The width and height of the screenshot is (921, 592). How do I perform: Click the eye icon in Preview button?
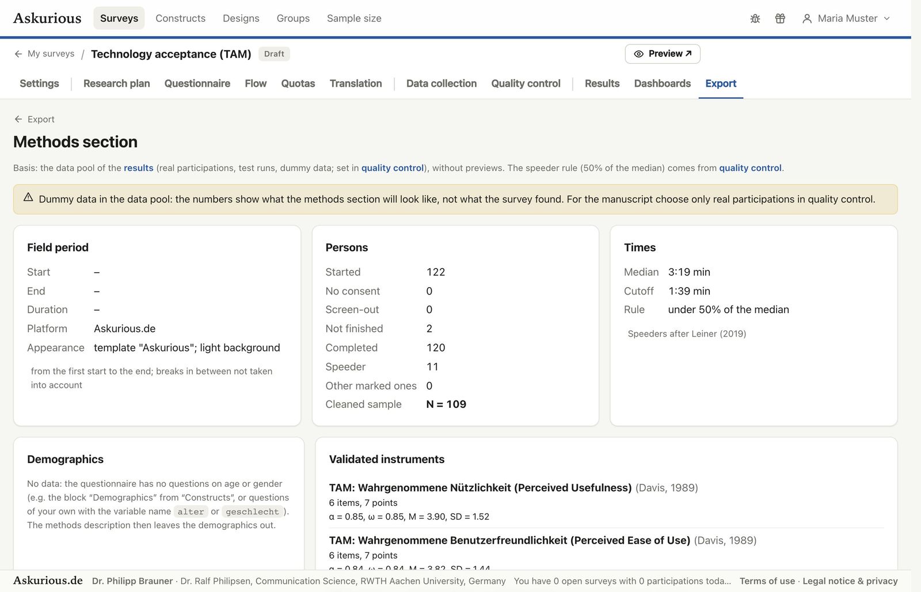[x=638, y=54]
